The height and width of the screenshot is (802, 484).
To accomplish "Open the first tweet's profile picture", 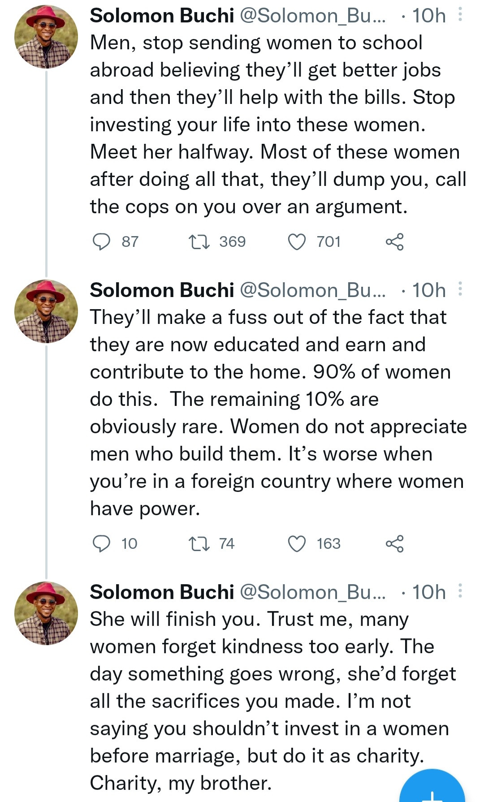I will [46, 37].
